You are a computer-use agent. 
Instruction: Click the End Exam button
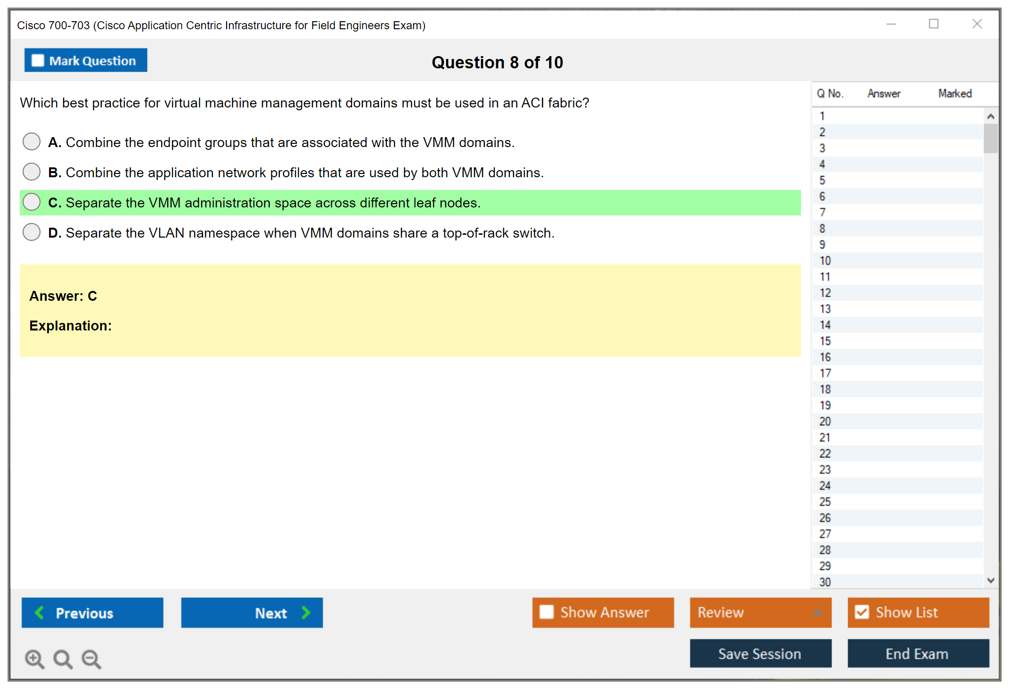coord(917,653)
